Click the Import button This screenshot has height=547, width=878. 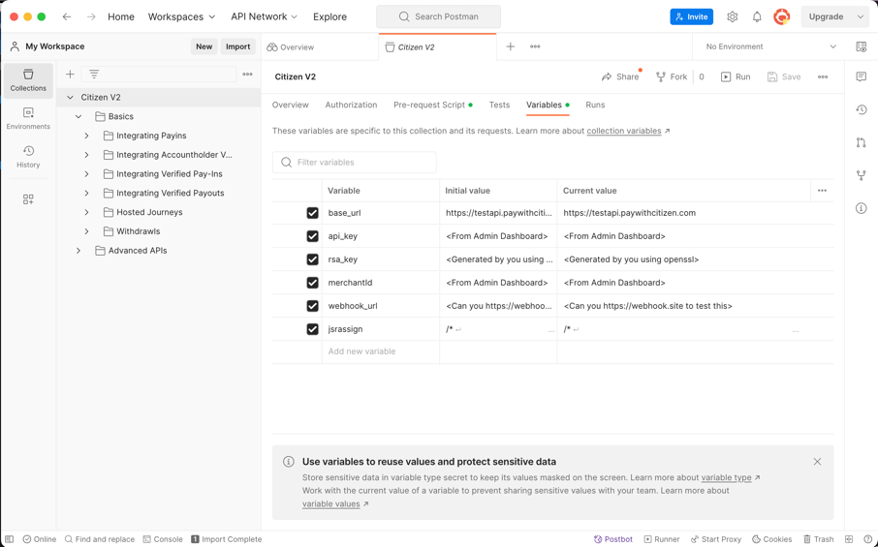[x=238, y=46]
